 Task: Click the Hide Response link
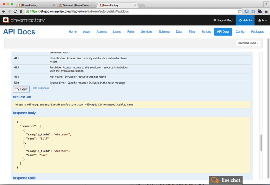40,88
